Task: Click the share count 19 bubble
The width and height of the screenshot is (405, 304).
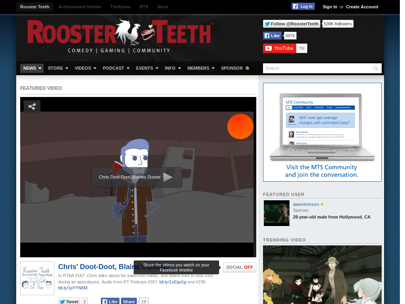Action: tap(144, 301)
